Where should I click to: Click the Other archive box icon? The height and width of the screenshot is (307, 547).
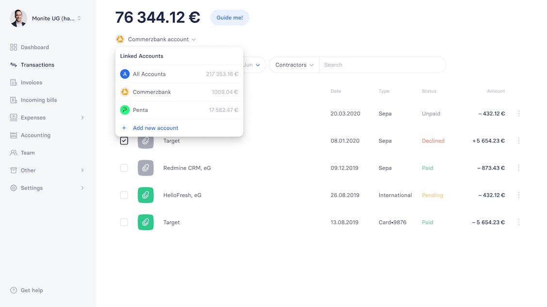click(x=14, y=170)
